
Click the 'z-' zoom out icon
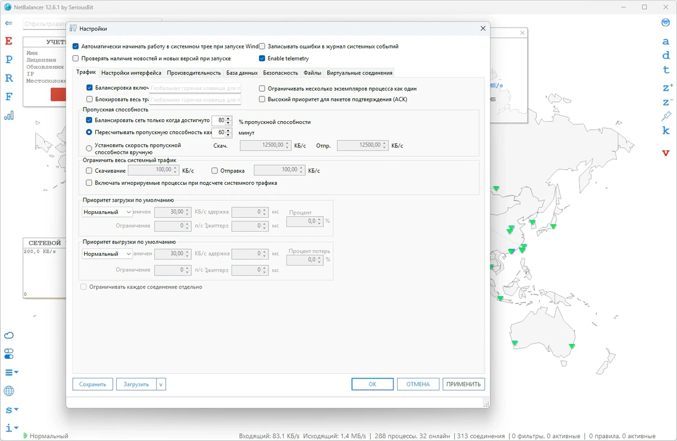click(x=667, y=102)
